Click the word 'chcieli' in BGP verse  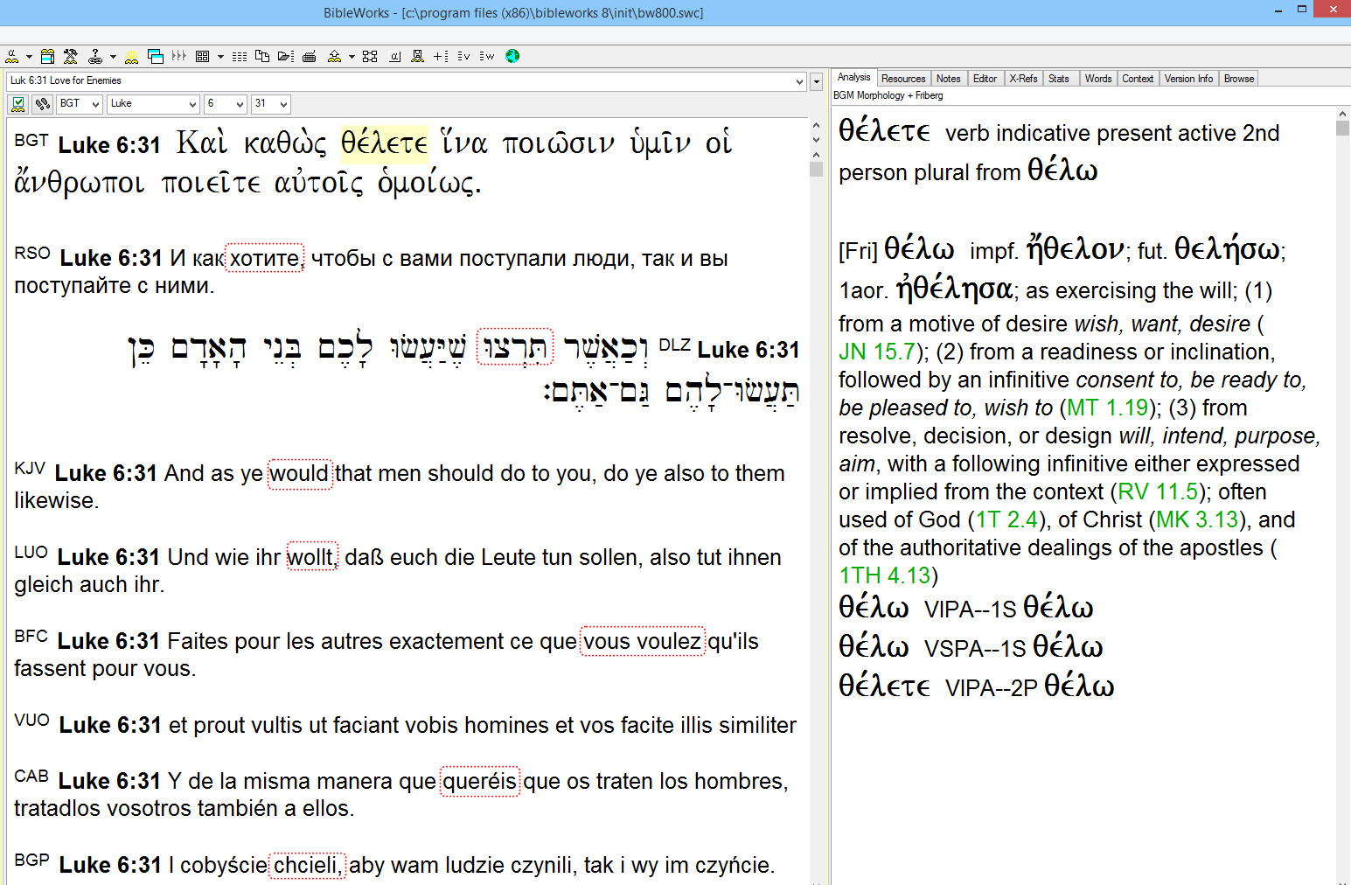(x=307, y=866)
